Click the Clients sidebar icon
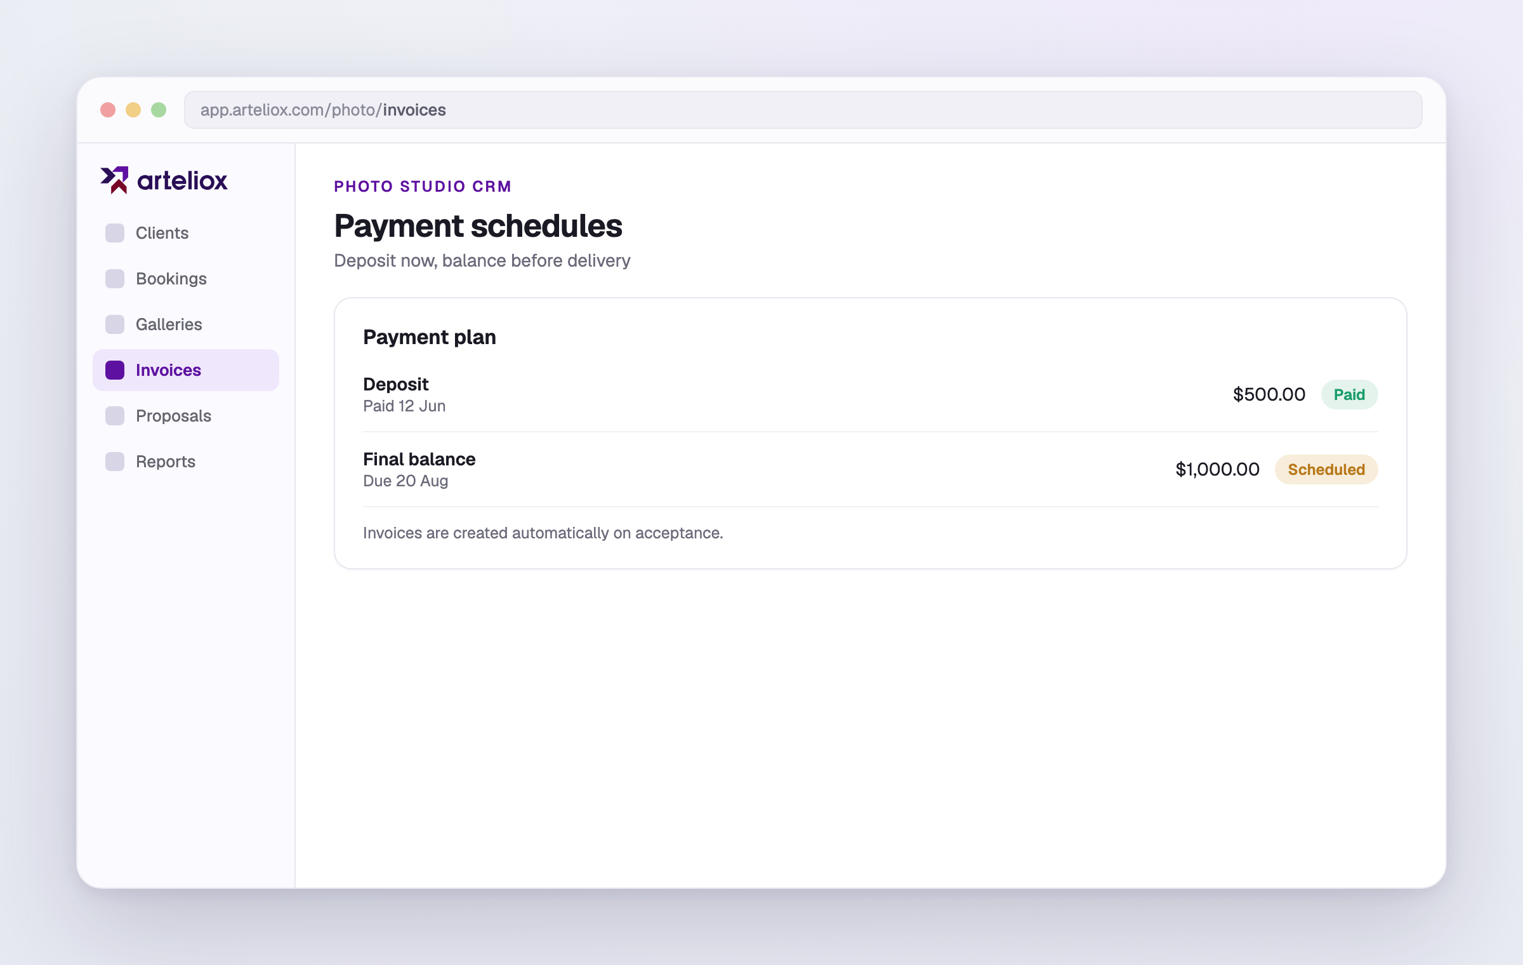This screenshot has width=1523, height=965. (115, 233)
